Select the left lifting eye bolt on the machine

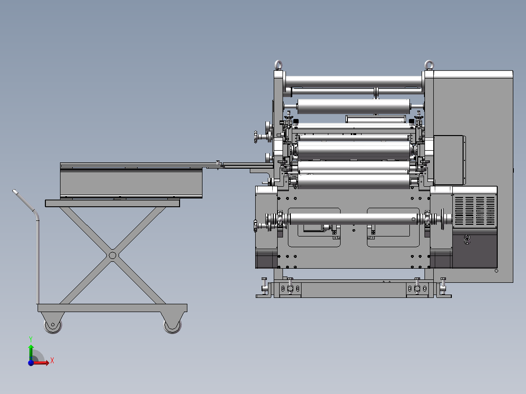tap(278, 65)
